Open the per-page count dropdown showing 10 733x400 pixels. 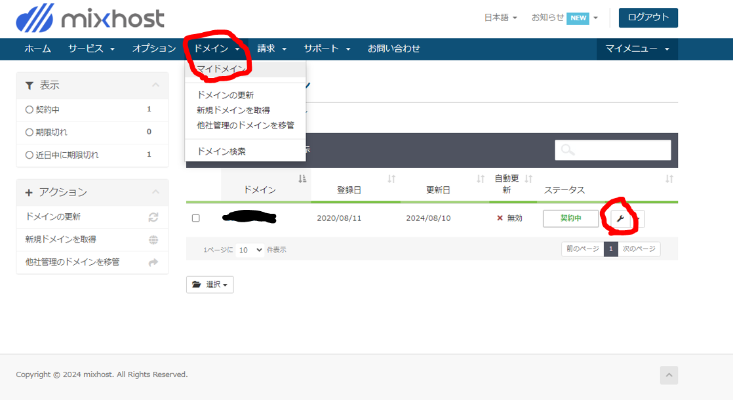(250, 250)
